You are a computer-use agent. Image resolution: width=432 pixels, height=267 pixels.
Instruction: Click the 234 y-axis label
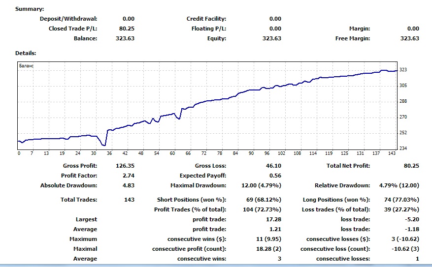click(x=403, y=148)
